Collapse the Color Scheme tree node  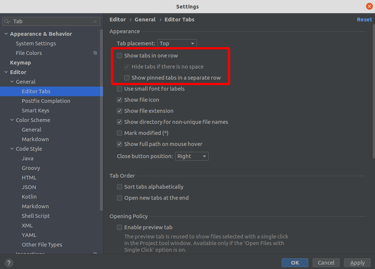pos(12,120)
